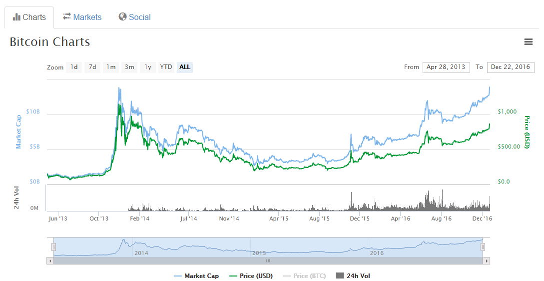Click the navigator right range handle
544x281 pixels.
click(x=483, y=247)
